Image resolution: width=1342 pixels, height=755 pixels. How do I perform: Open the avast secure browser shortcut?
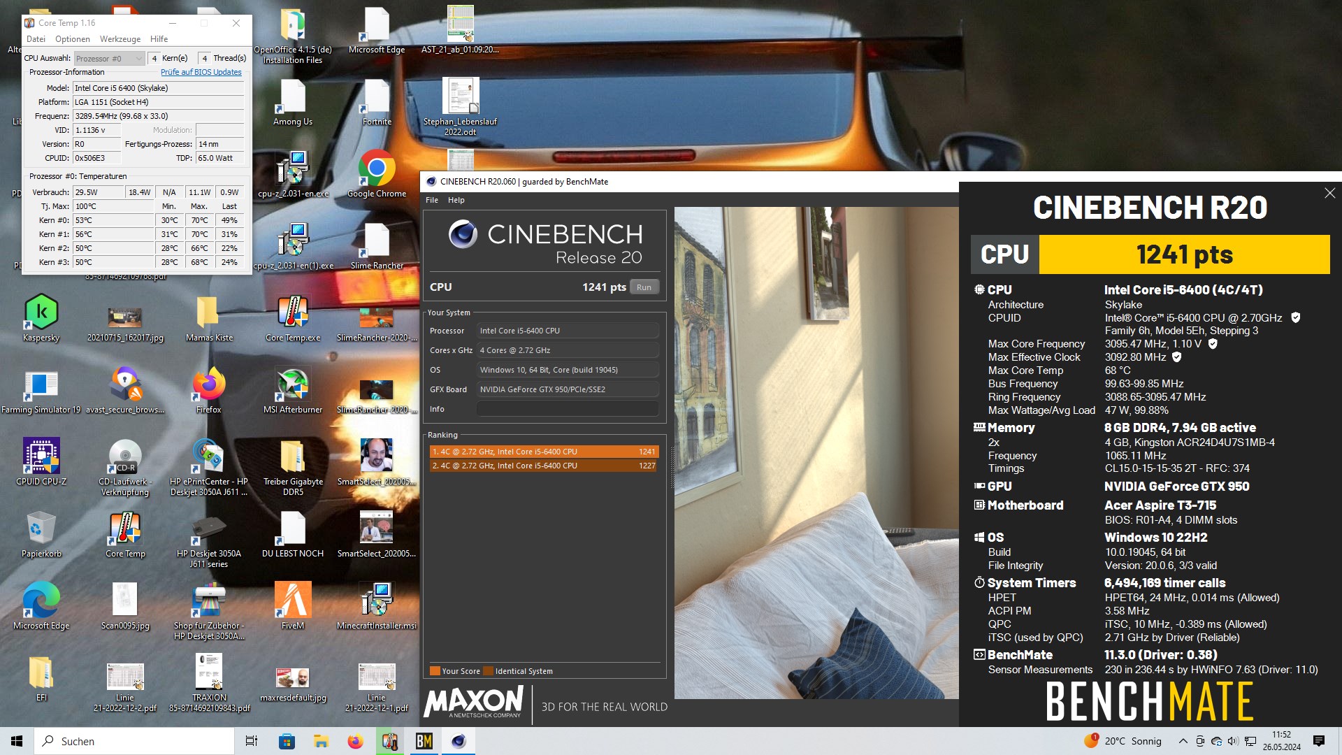coord(125,390)
